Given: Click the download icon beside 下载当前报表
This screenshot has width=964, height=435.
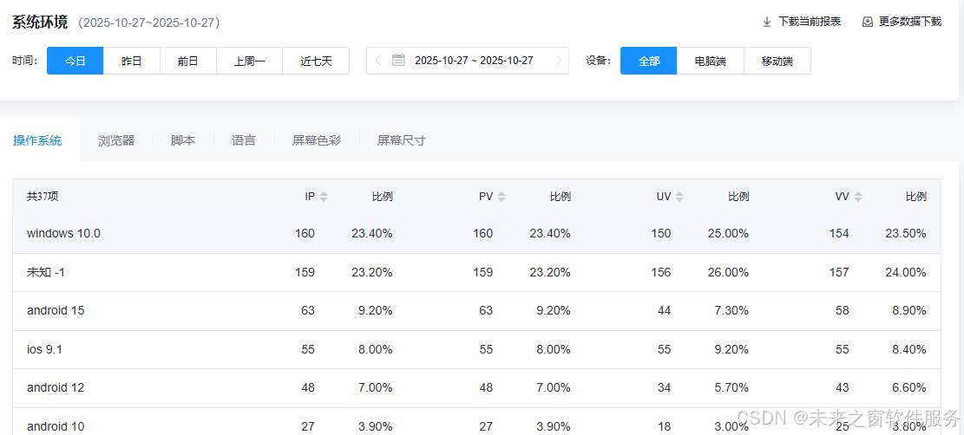Looking at the screenshot, I should click(767, 23).
